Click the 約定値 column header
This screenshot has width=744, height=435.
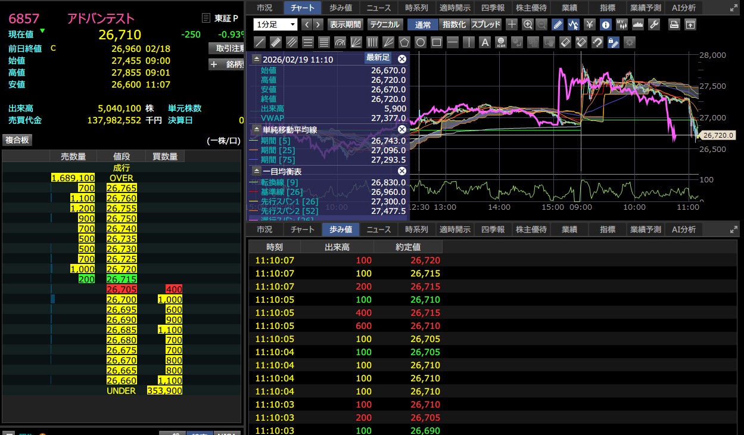408,247
